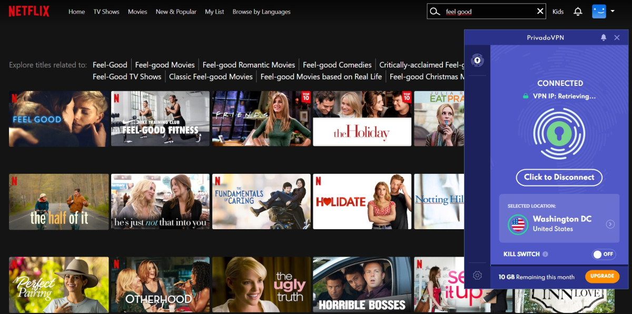Click the Kill Switch info icon
The image size is (632, 314).
tap(545, 254)
